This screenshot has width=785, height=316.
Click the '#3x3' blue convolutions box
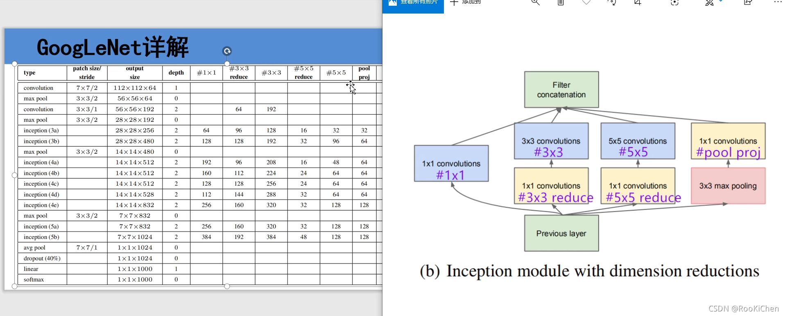click(552, 141)
